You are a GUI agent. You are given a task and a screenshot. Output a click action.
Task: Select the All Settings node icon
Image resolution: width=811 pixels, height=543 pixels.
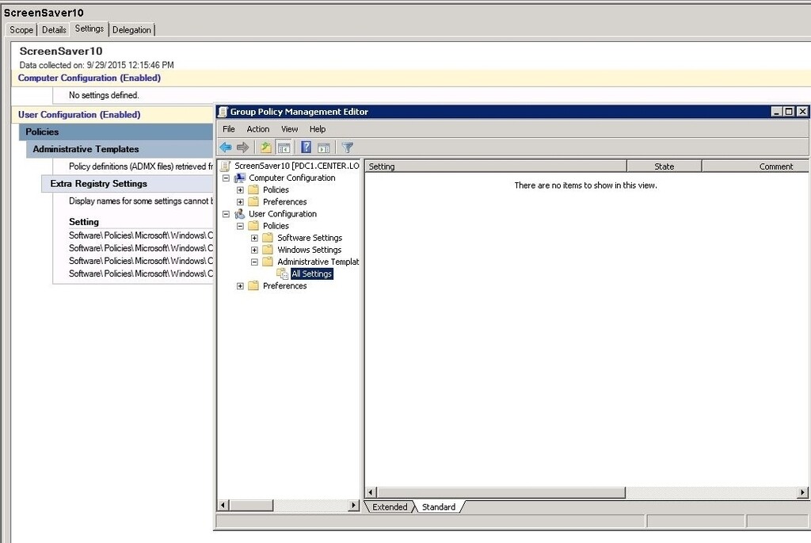point(282,273)
